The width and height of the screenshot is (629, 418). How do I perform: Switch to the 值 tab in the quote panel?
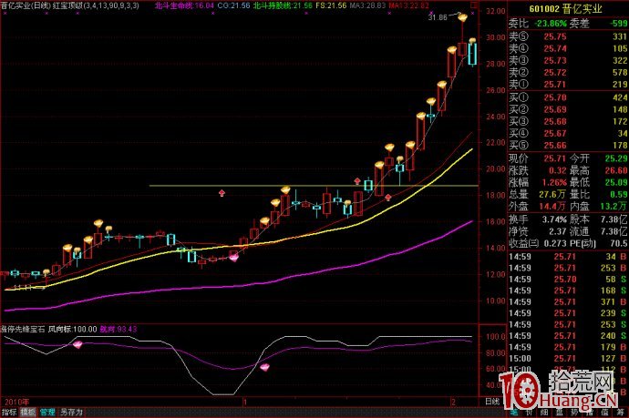605,413
